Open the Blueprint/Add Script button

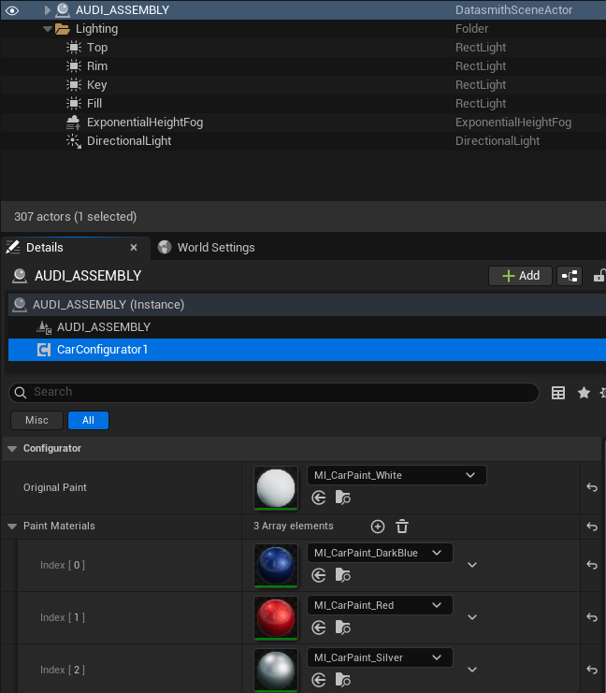pyautogui.click(x=570, y=276)
